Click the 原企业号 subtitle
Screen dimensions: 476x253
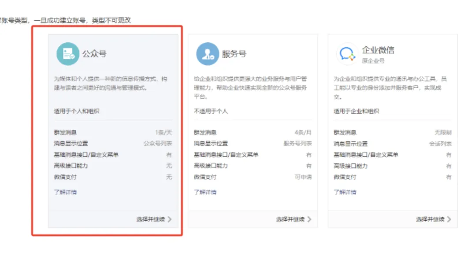click(373, 61)
